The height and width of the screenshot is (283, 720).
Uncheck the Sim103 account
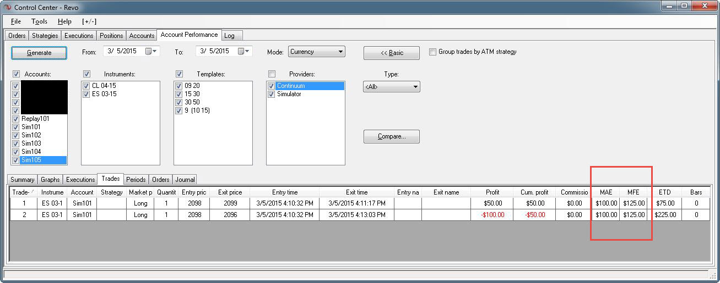point(15,143)
